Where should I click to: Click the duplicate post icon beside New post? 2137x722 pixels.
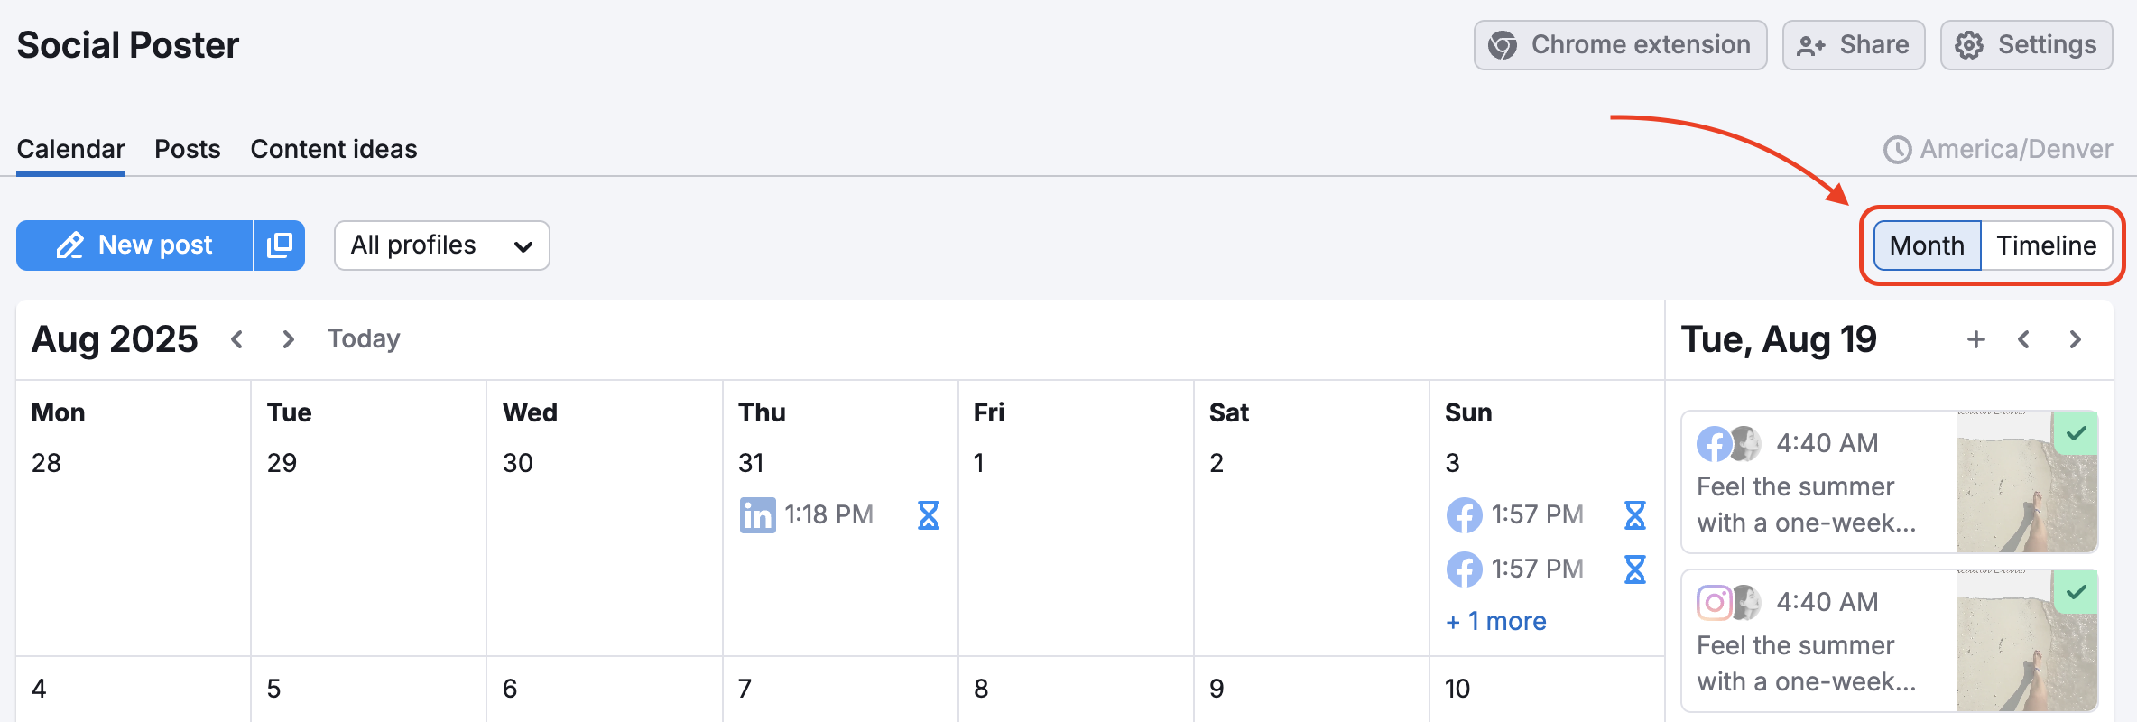point(278,245)
